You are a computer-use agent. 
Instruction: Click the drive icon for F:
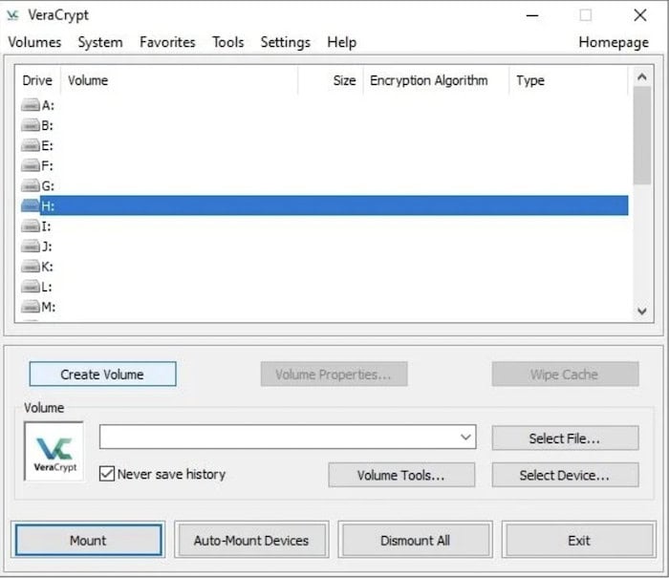pos(31,165)
